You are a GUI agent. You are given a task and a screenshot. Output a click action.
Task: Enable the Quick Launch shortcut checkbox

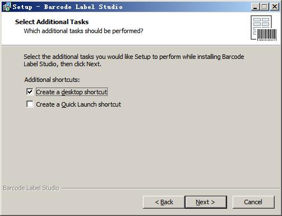[x=30, y=104]
